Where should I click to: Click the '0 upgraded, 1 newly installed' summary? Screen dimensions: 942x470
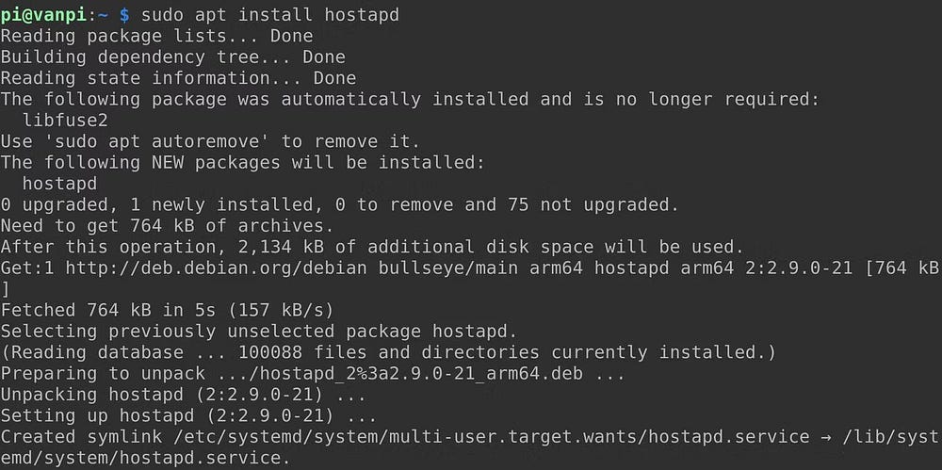[338, 204]
